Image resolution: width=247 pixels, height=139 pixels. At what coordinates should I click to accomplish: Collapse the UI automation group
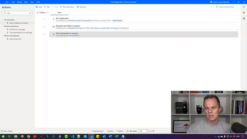click(3, 20)
